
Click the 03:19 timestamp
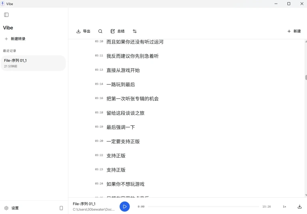(99, 127)
